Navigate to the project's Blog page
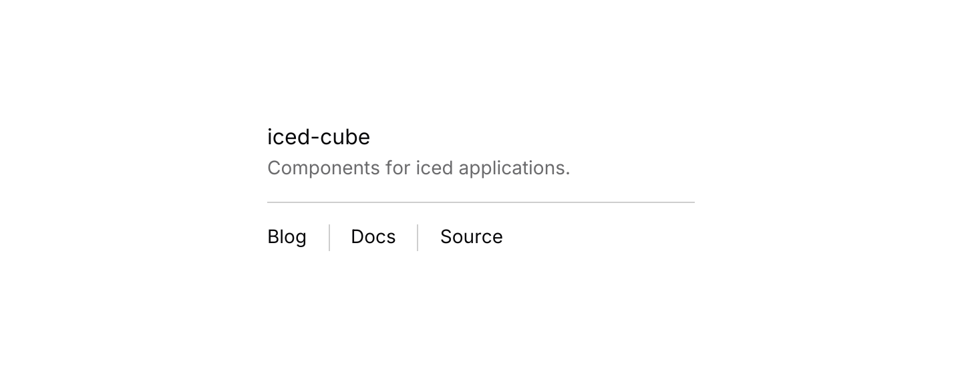The width and height of the screenshot is (962, 374). pyautogui.click(x=287, y=237)
